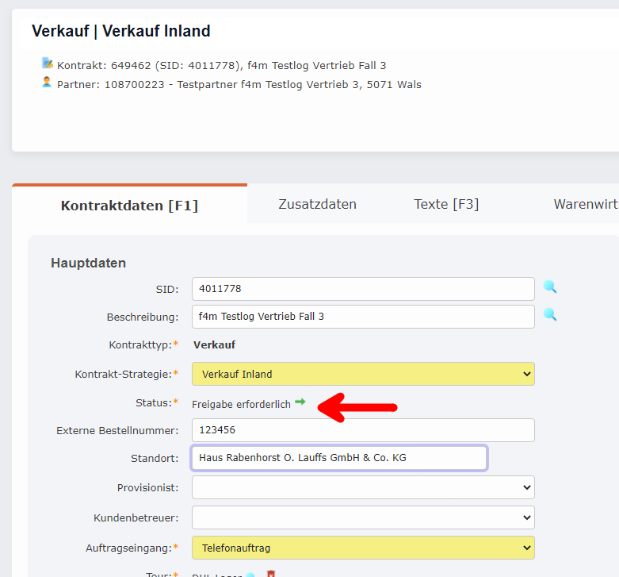Click the Partner 108700223 header text
619x577 pixels.
point(239,85)
